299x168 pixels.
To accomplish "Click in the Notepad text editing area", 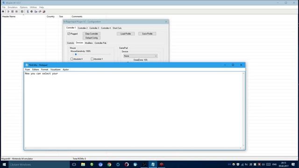I will (x=133, y=109).
